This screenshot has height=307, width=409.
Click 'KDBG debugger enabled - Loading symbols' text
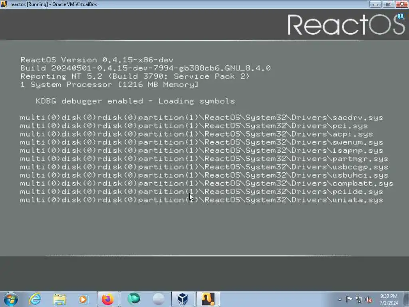point(135,101)
